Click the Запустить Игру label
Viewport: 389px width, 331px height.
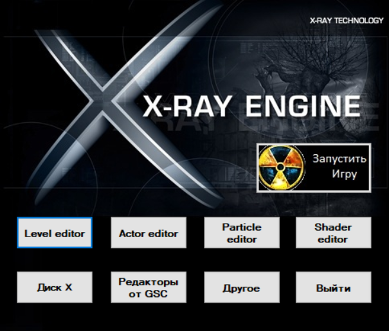(x=339, y=166)
